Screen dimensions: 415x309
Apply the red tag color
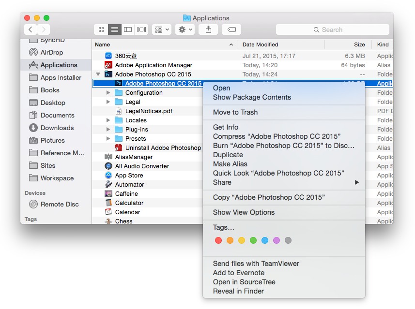218,240
